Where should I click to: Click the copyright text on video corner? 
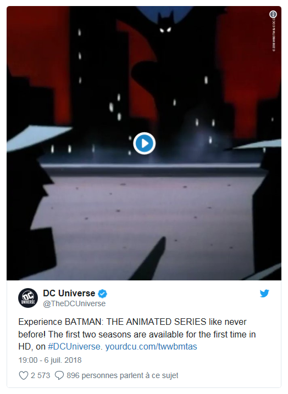[x=274, y=35]
